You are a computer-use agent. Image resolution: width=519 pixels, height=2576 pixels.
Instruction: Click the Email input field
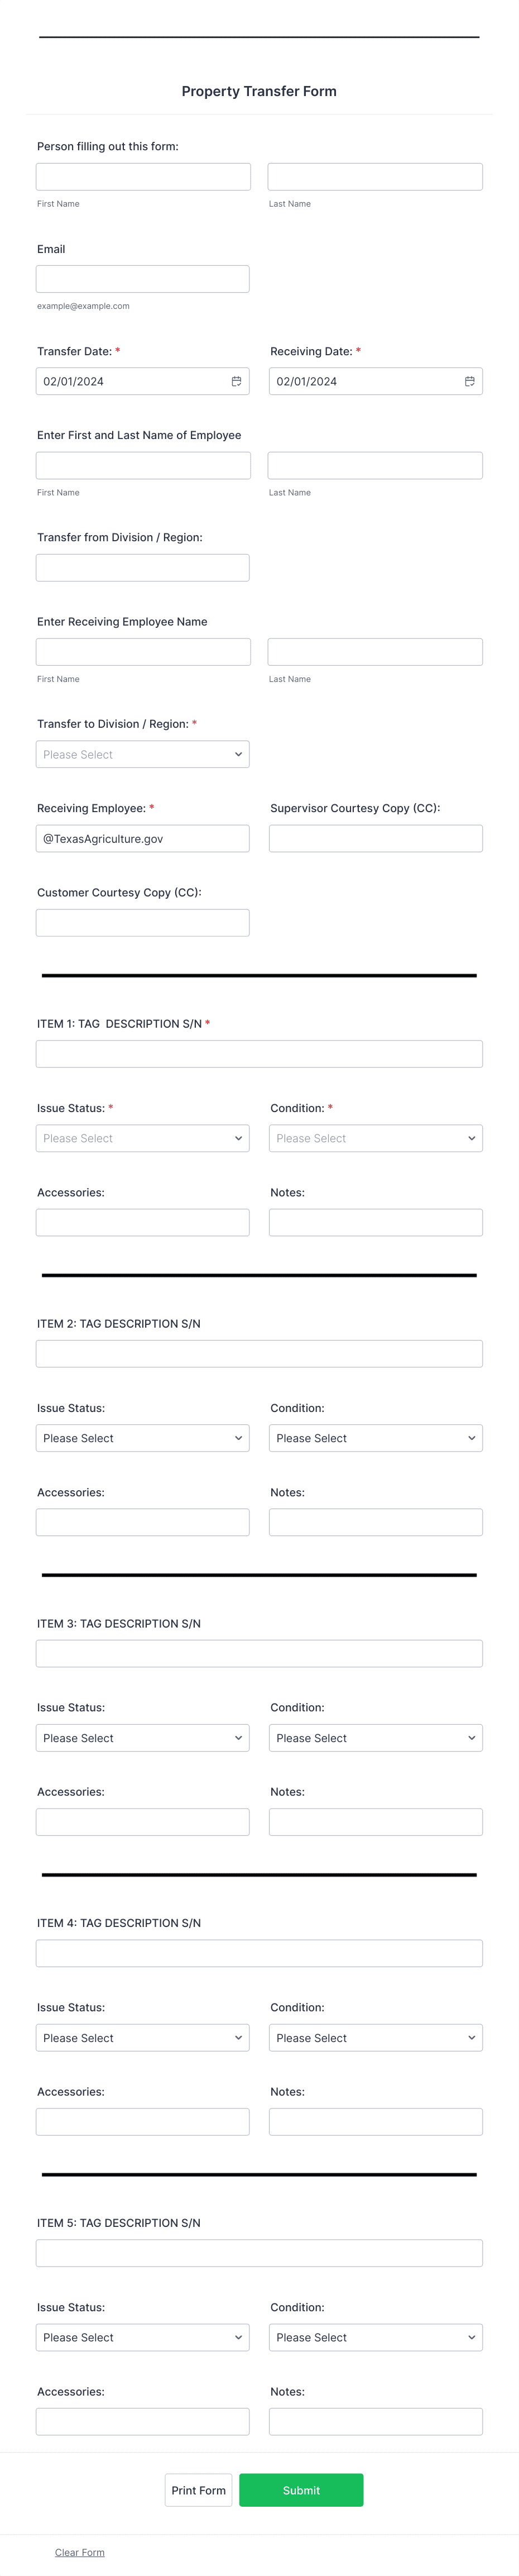click(142, 277)
